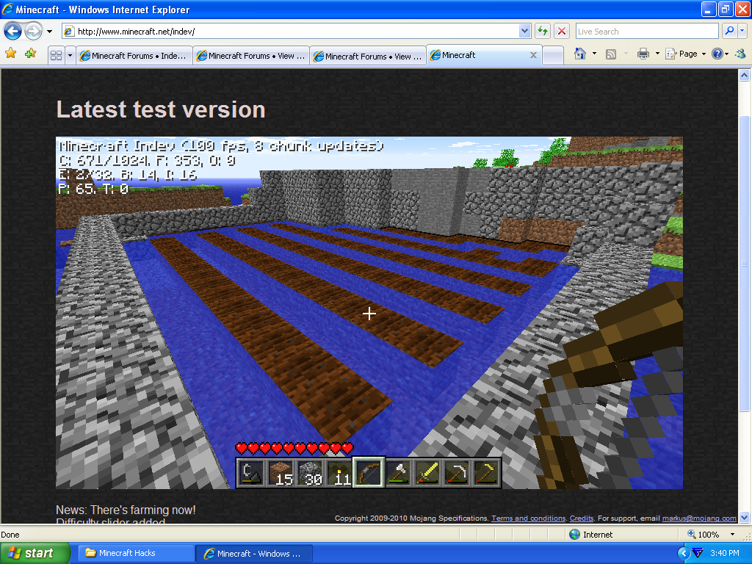The image size is (752, 564).
Task: Open the search provider options dropdown
Action: [x=742, y=31]
